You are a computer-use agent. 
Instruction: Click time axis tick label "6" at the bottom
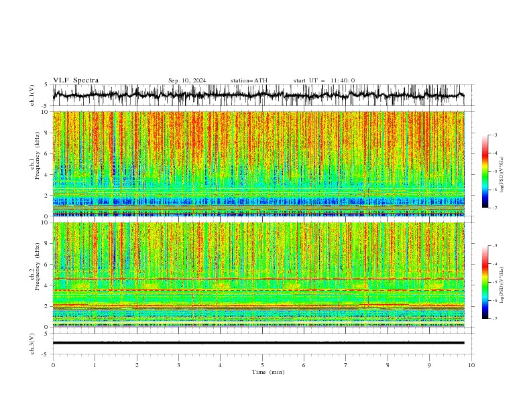click(304, 365)
